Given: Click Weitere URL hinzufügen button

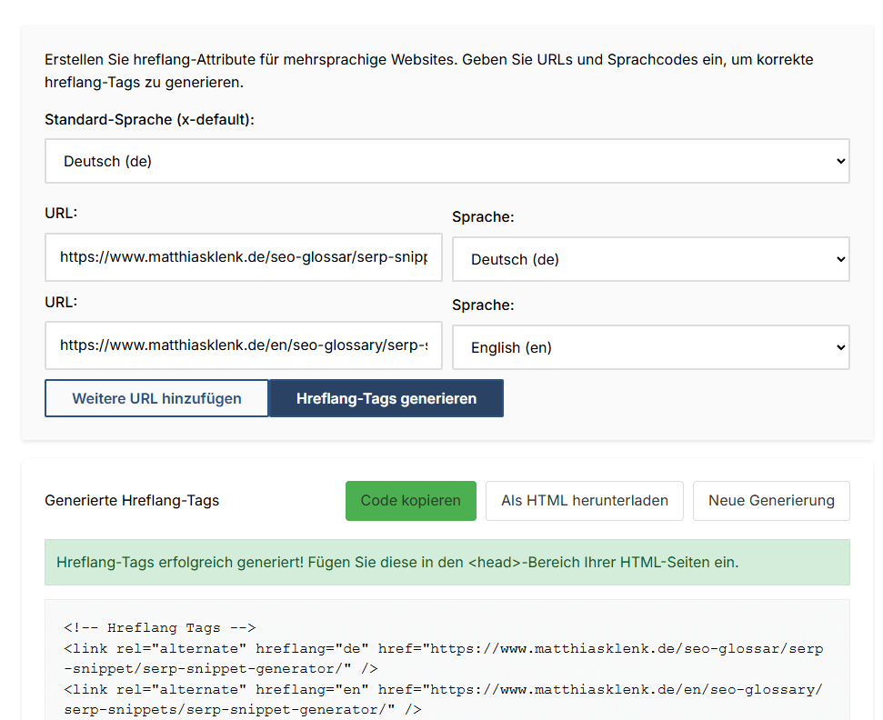Looking at the screenshot, I should click(x=156, y=398).
